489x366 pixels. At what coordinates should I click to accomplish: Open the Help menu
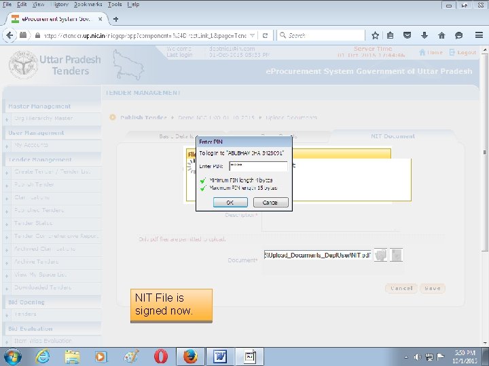pyautogui.click(x=133, y=4)
